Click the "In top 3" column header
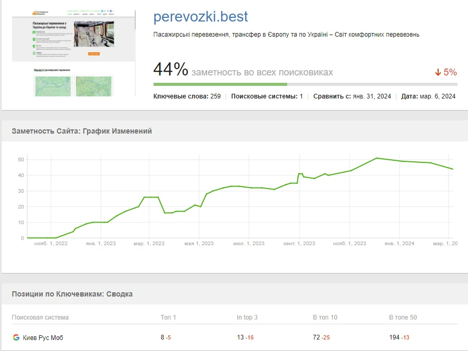The width and height of the screenshot is (468, 351). click(247, 317)
